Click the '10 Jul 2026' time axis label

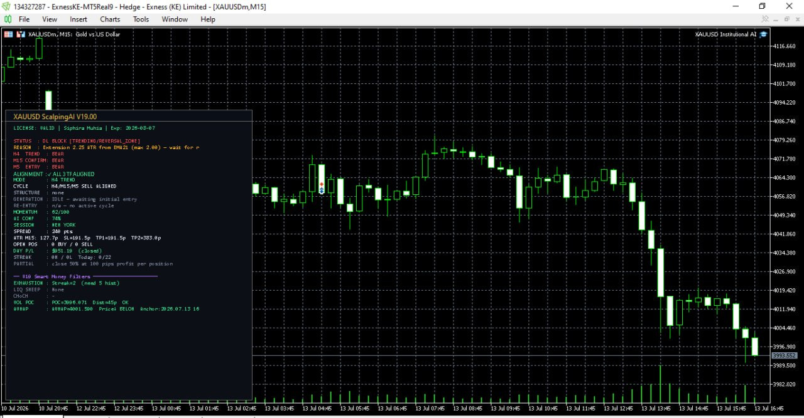tap(14, 409)
